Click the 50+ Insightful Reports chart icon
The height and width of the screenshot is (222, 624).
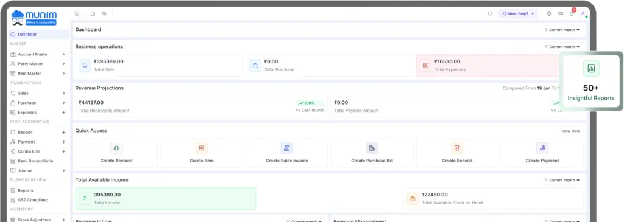[591, 68]
